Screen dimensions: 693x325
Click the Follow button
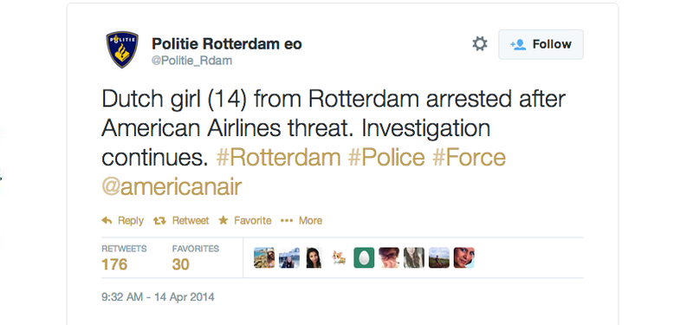point(541,44)
